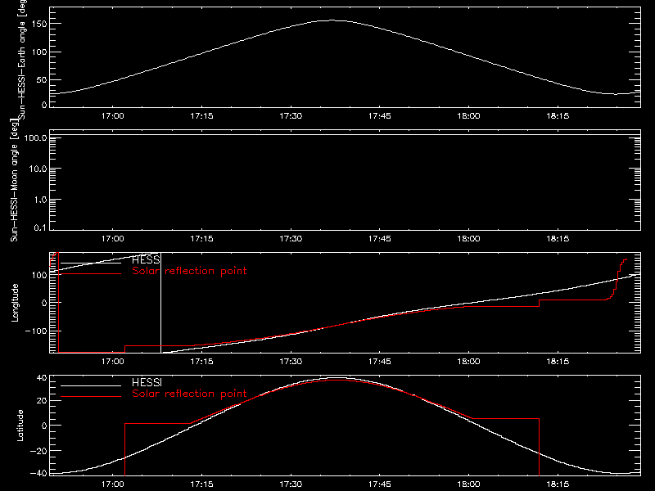Select the white HESSI legend label in Latitude plot
655x491 pixels.
pos(147,382)
